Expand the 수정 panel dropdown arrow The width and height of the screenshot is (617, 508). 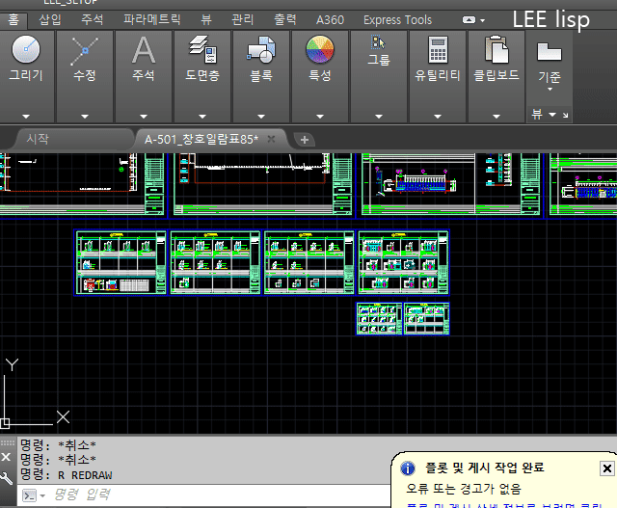coord(85,117)
